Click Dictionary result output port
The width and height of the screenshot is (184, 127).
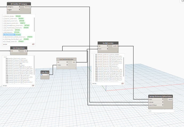coord(170,99)
